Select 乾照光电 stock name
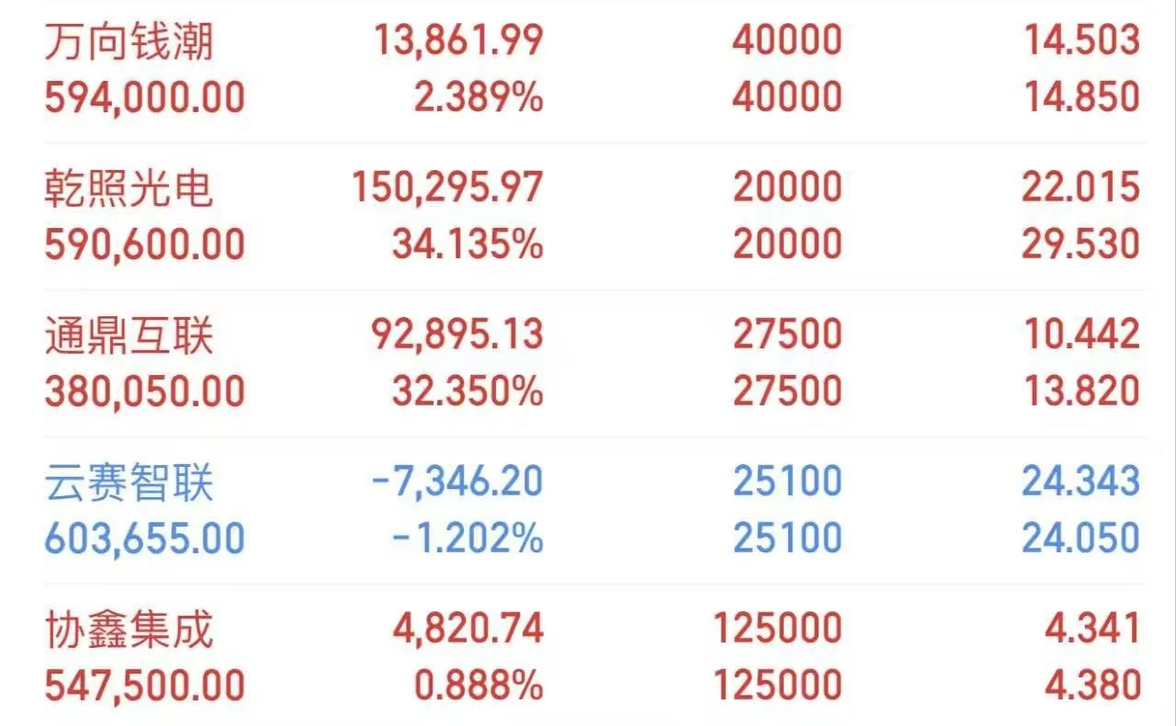Viewport: 1176px width, 726px height. point(130,188)
